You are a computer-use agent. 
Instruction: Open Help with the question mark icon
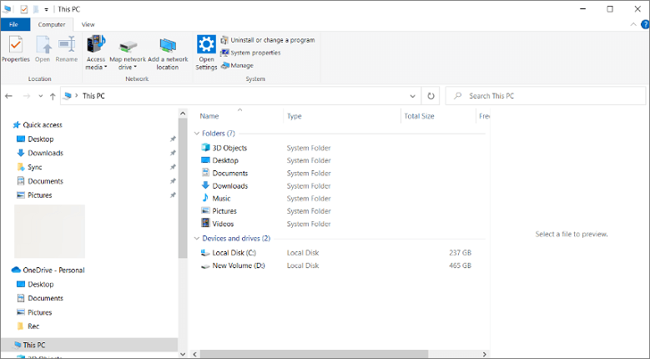645,24
